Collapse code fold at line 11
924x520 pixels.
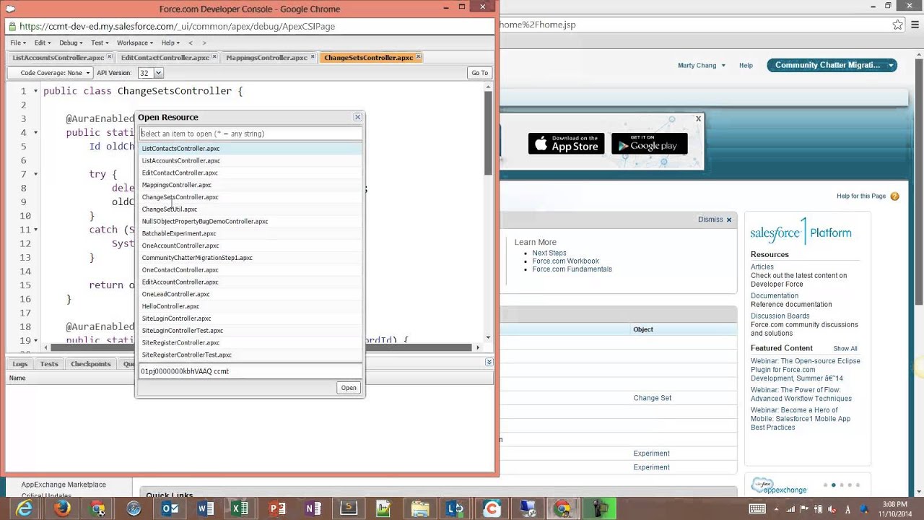pyautogui.click(x=35, y=230)
